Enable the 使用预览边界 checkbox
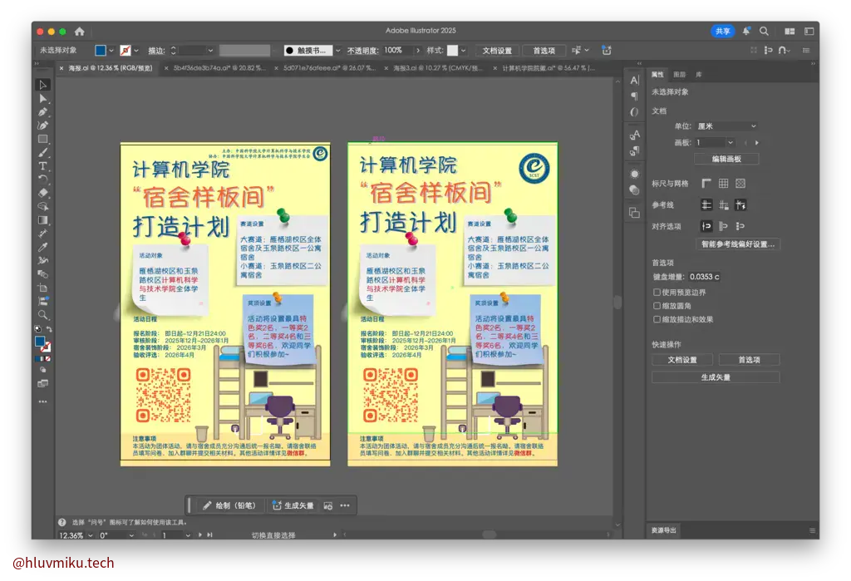 (656, 293)
